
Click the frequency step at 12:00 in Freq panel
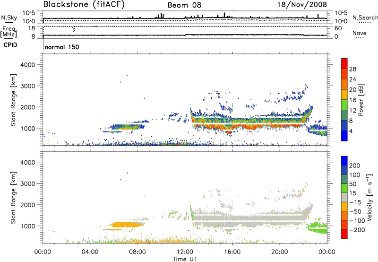(185, 35)
